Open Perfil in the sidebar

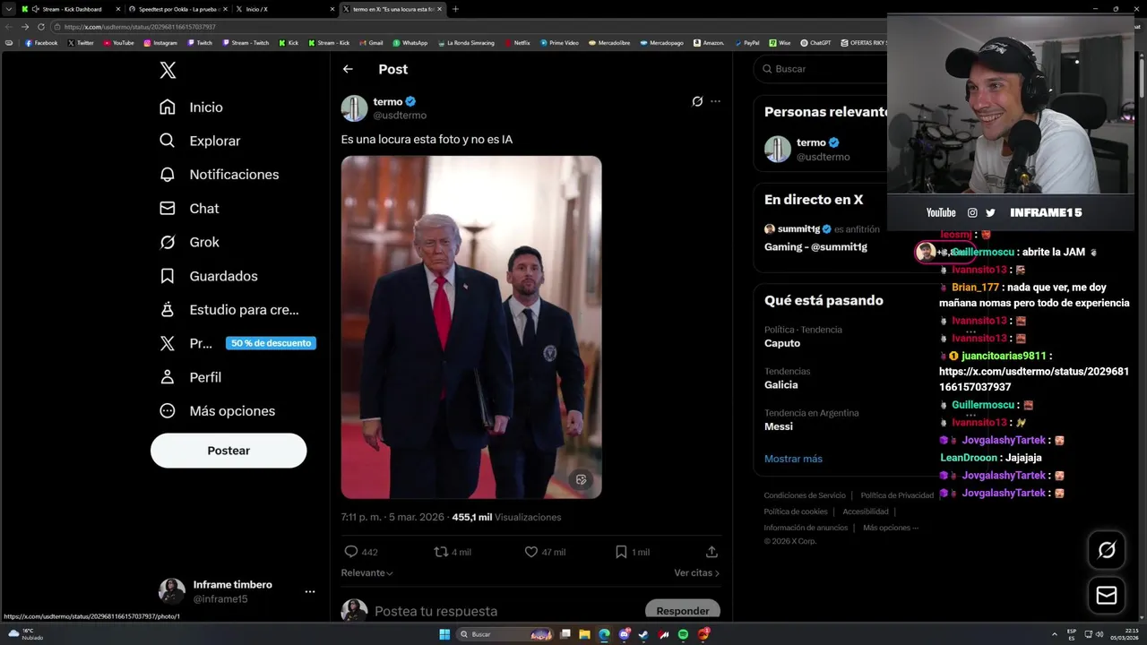190,377
